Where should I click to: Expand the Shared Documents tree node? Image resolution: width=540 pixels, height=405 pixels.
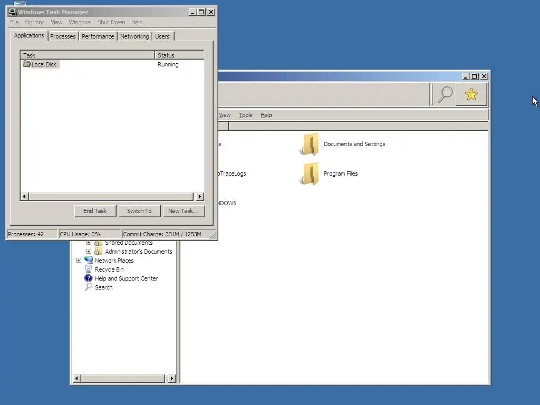coord(89,243)
